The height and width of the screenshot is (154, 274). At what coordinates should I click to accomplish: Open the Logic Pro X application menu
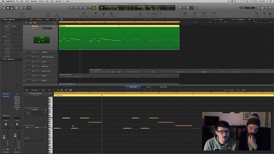[x=10, y=1]
